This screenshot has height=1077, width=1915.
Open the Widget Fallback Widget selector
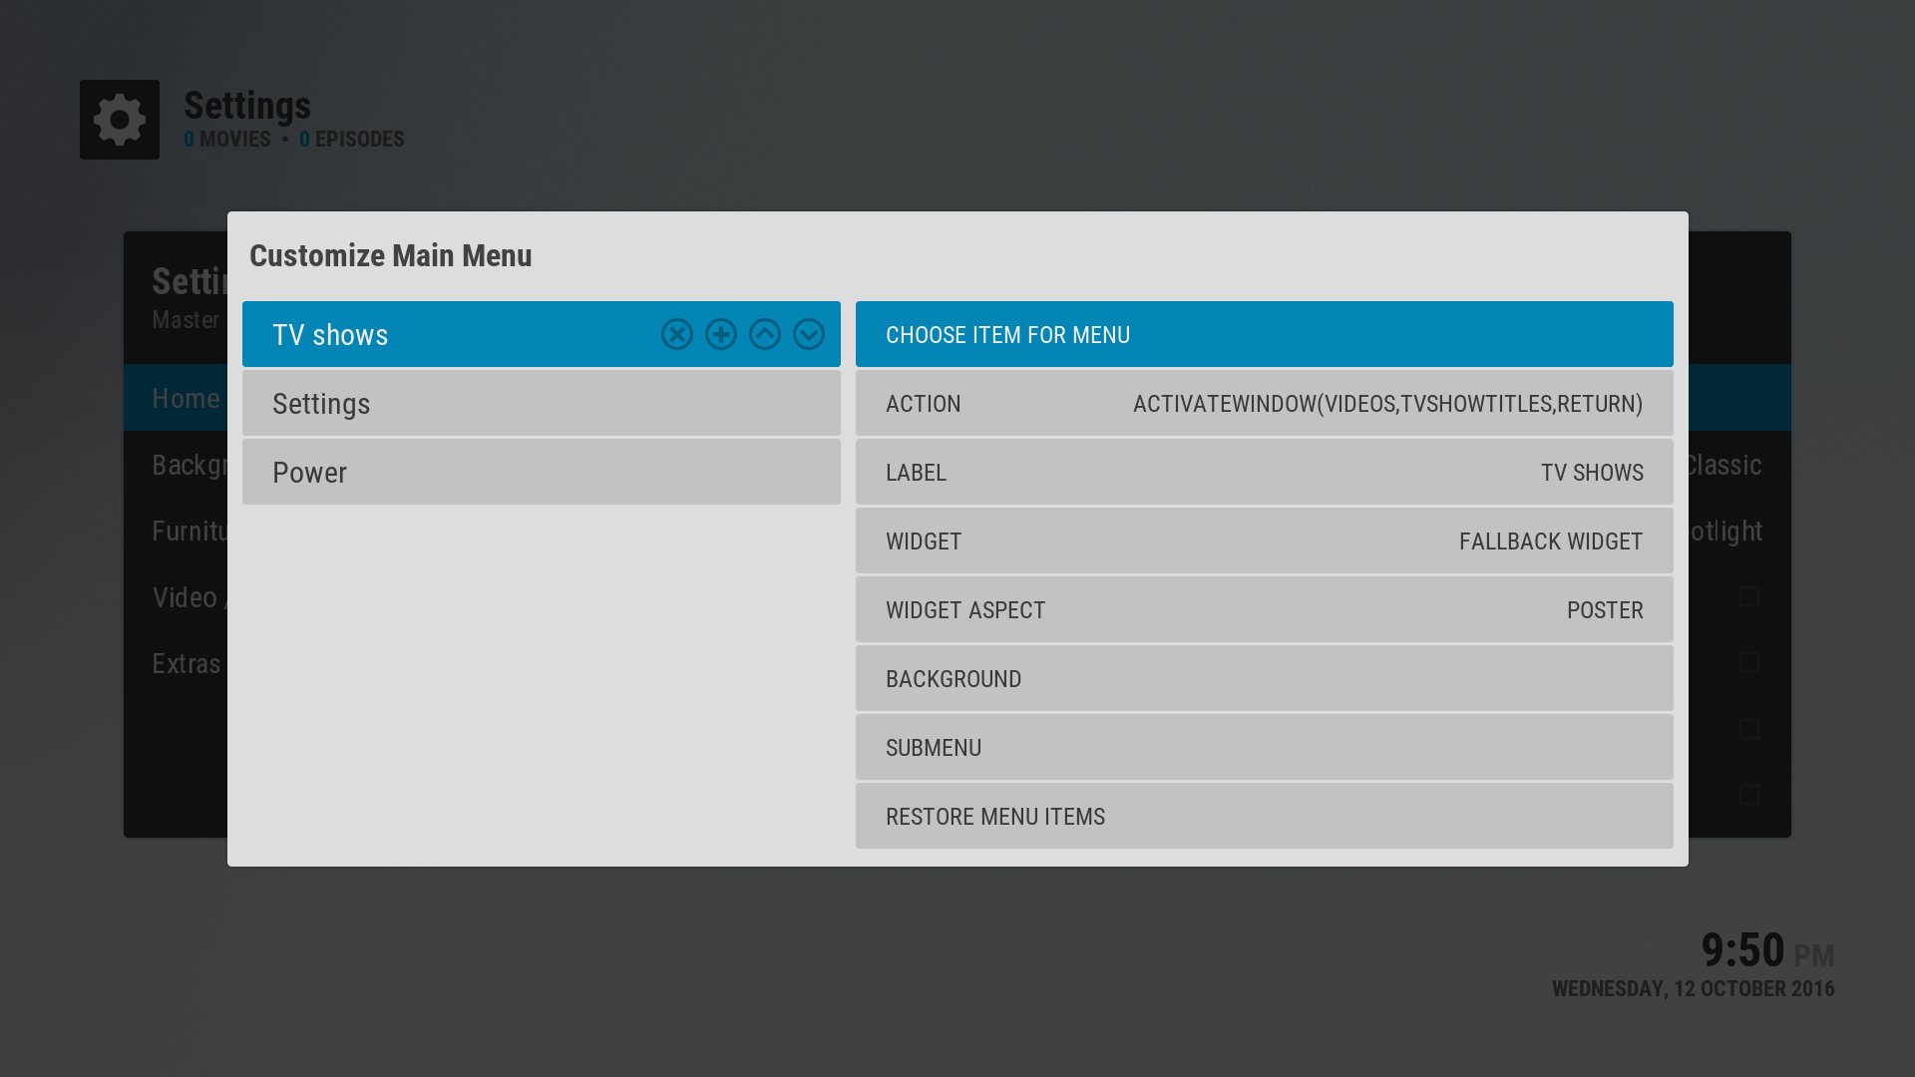[x=1264, y=541]
